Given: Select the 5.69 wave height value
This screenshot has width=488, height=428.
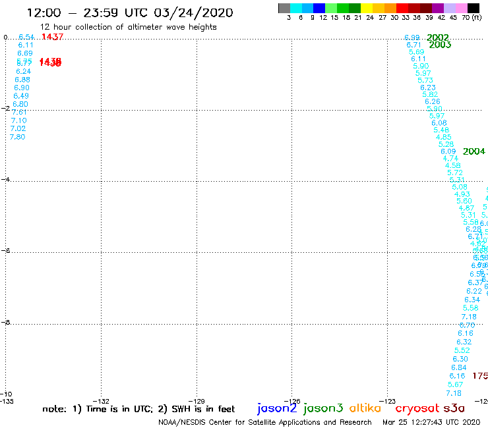Looking at the screenshot, I should [x=416, y=52].
